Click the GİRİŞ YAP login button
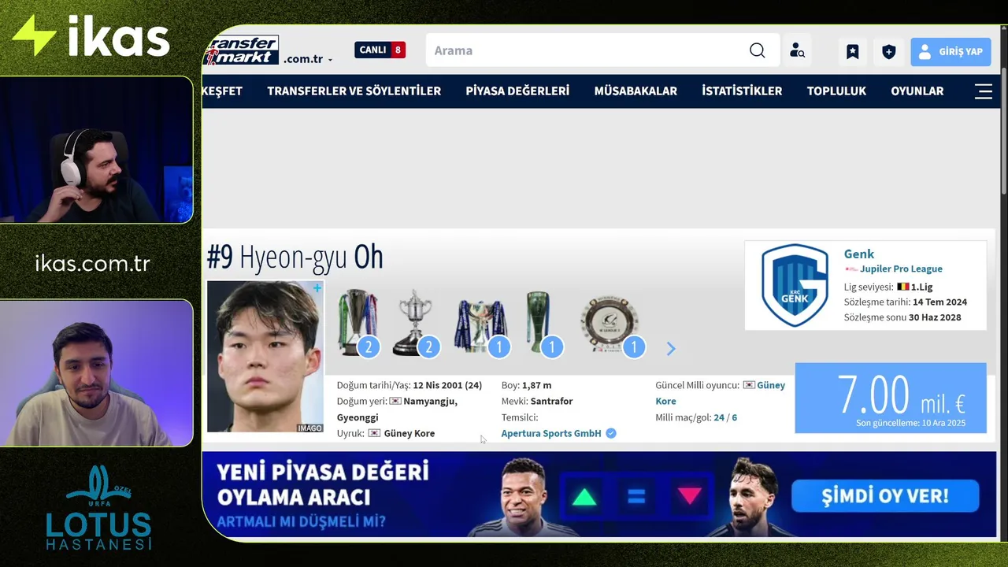The width and height of the screenshot is (1008, 567). pos(951,52)
